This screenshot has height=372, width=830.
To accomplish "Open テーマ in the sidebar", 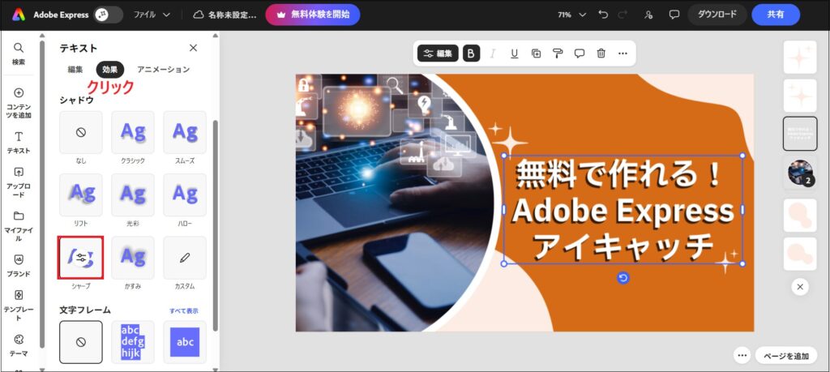I will pyautogui.click(x=19, y=345).
